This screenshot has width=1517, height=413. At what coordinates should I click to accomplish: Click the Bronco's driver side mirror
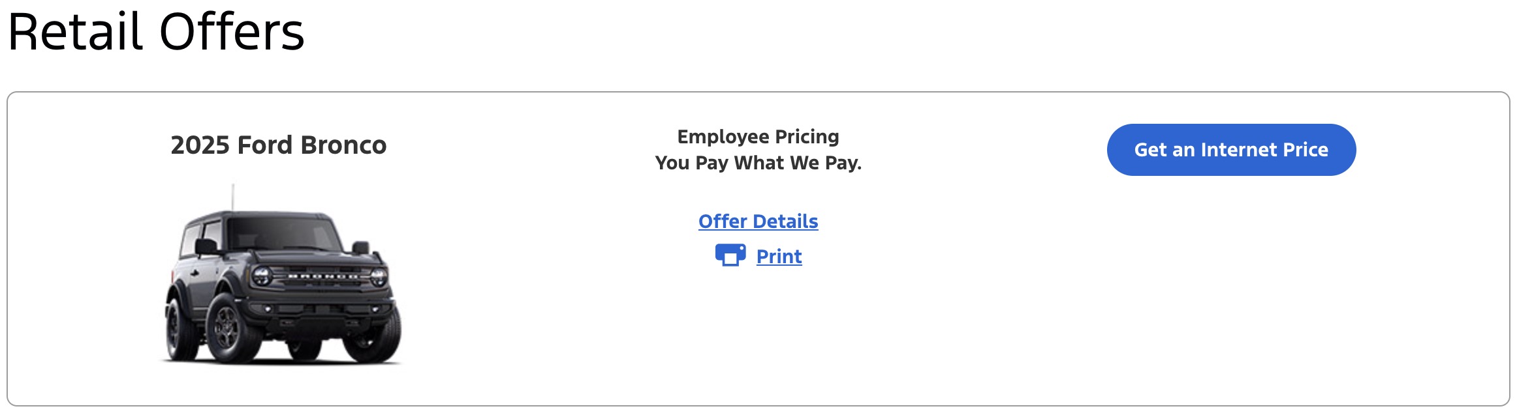(206, 246)
